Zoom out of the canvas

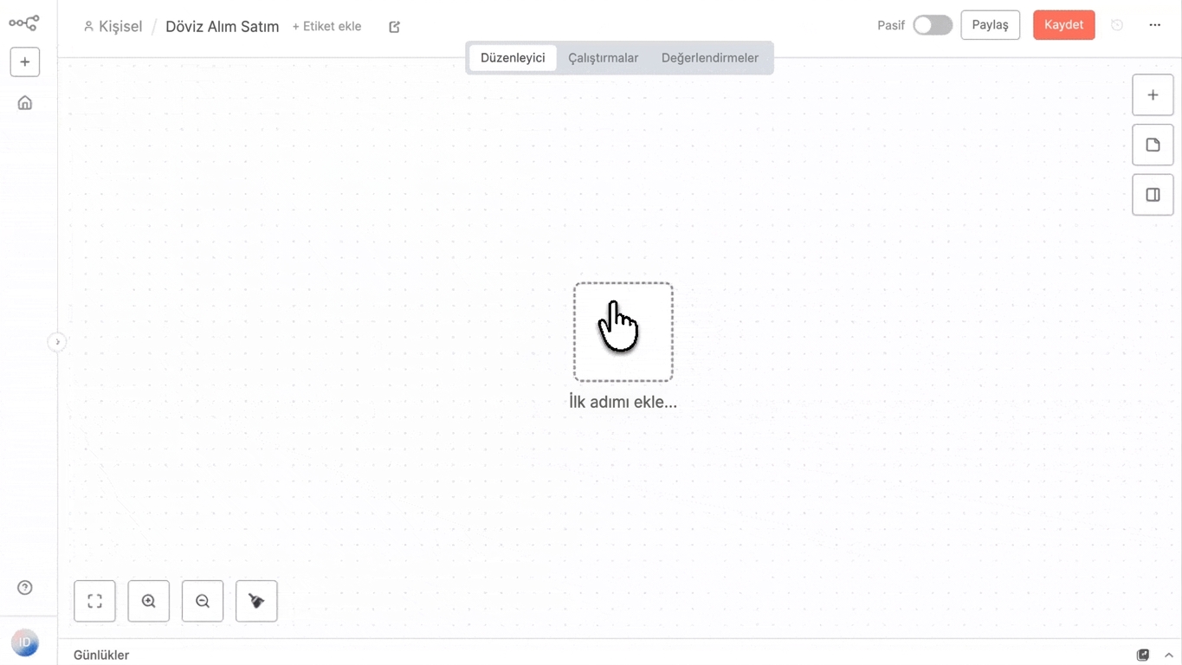(203, 601)
